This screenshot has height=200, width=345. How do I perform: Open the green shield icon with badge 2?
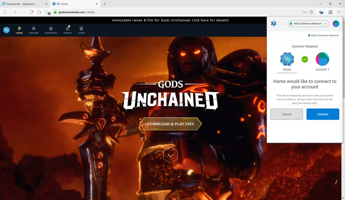click(47, 12)
